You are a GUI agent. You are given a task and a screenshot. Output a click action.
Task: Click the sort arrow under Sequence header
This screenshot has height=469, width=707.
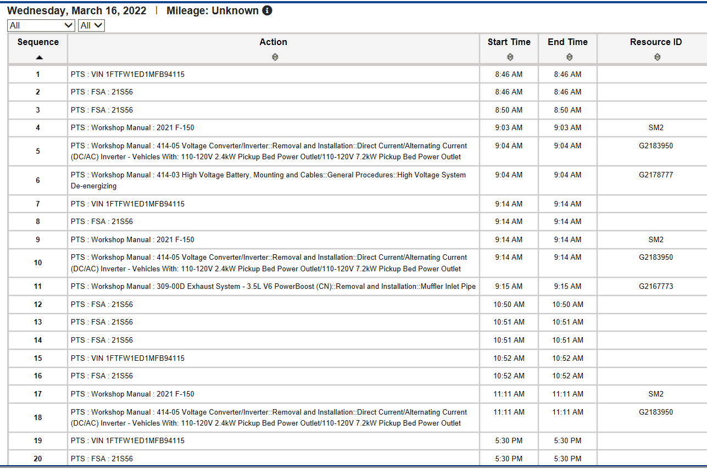(x=38, y=57)
